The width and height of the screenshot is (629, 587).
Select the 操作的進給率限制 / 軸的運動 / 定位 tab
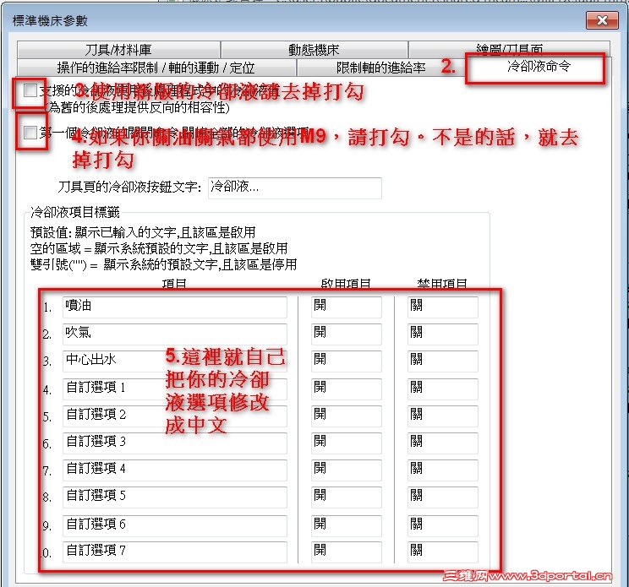tap(156, 68)
